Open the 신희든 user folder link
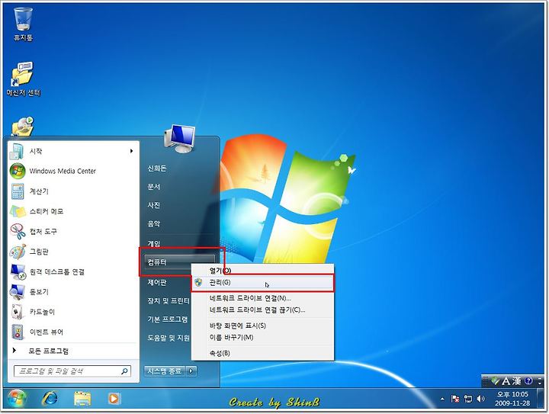The height and width of the screenshot is (414, 549). tap(157, 168)
